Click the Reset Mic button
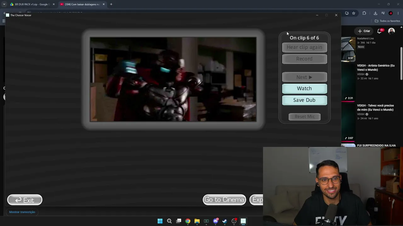The image size is (403, 226). 304,116
